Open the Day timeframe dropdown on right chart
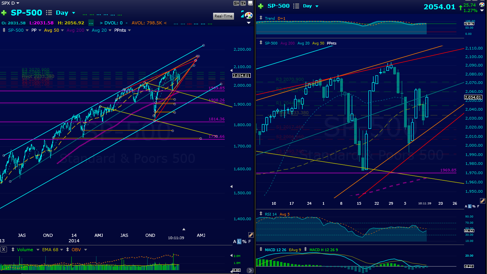Viewport: 487px width, 274px height. click(317, 6)
